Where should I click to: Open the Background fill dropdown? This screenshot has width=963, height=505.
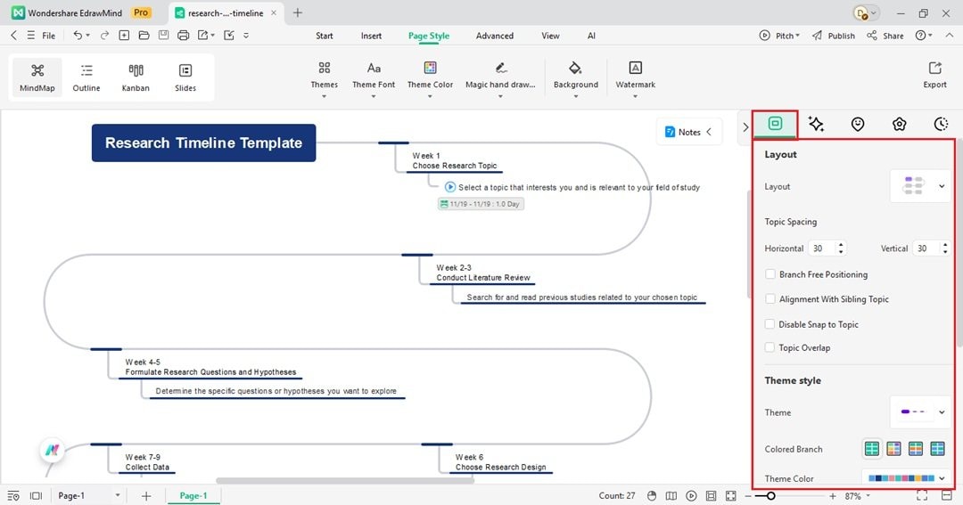(575, 77)
